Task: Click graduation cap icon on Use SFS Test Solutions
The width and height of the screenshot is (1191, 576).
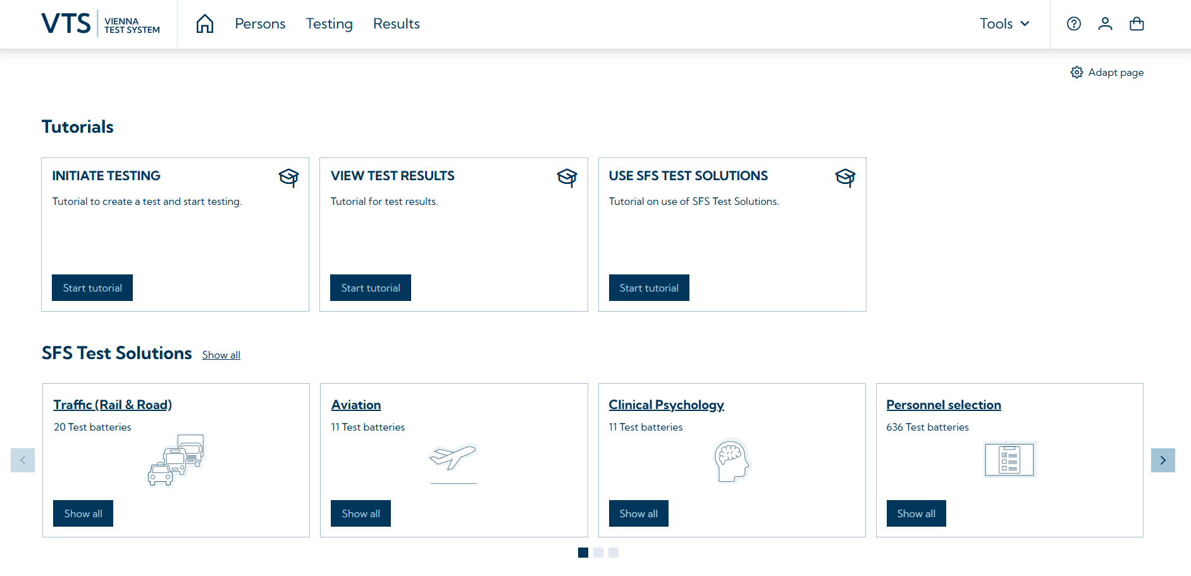Action: point(845,178)
